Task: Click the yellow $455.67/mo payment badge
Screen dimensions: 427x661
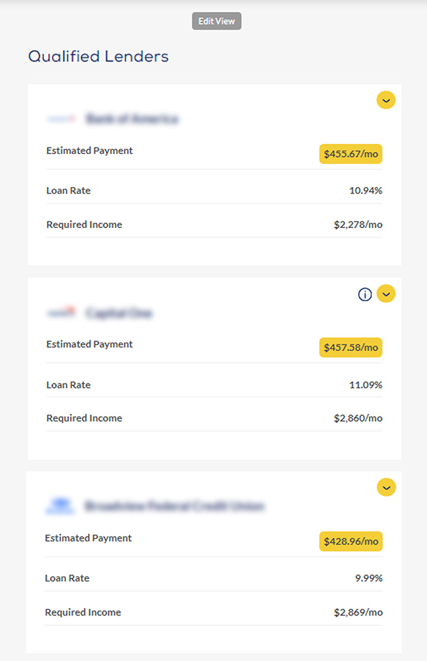Action: tap(350, 153)
